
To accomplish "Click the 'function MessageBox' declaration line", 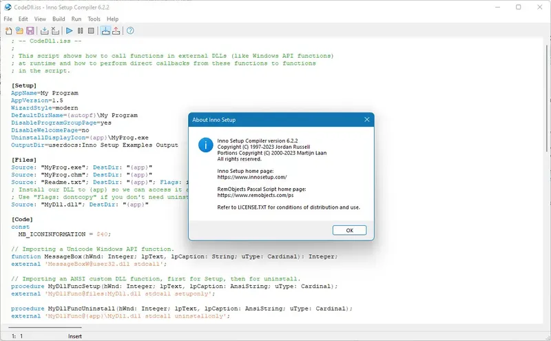I will click(x=174, y=257).
